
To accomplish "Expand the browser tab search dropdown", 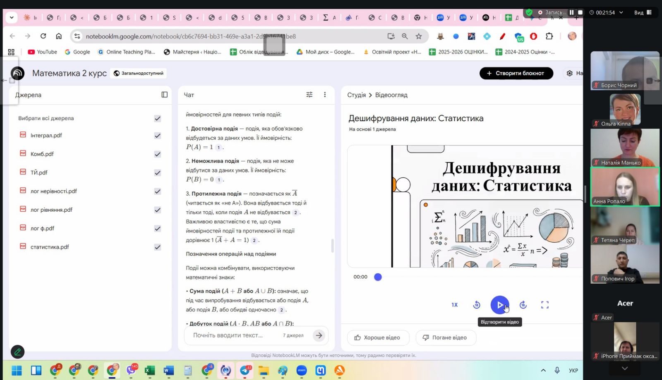I will (x=12, y=17).
